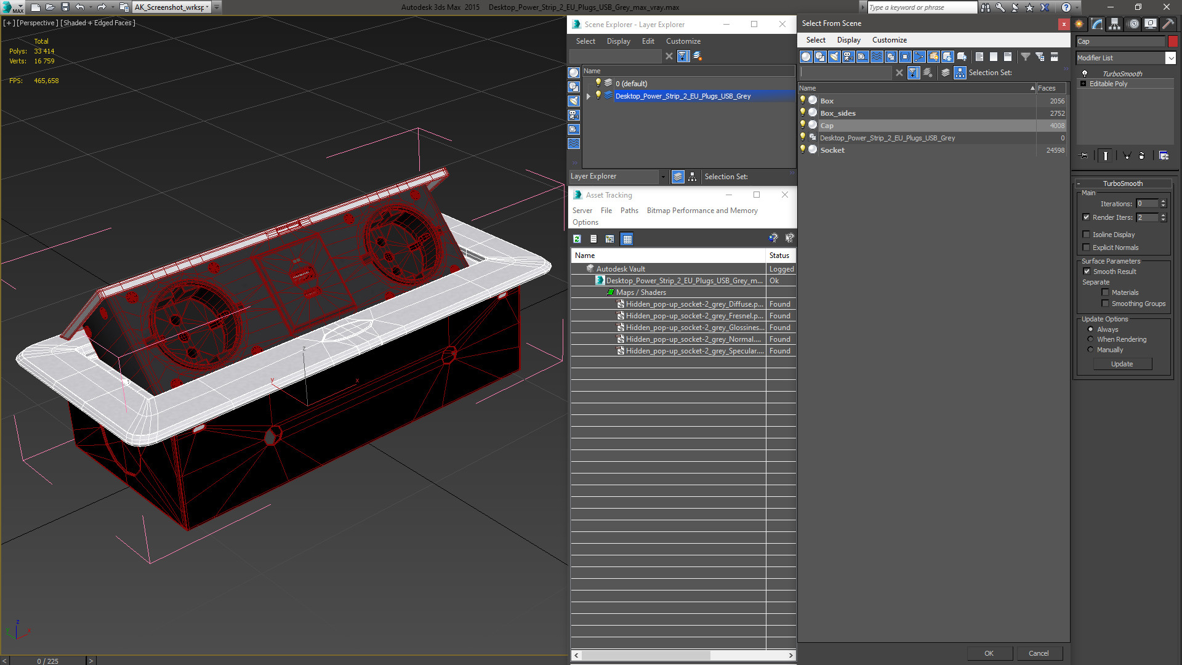
Task: Click the Pin Stack icon
Action: [x=1084, y=156]
